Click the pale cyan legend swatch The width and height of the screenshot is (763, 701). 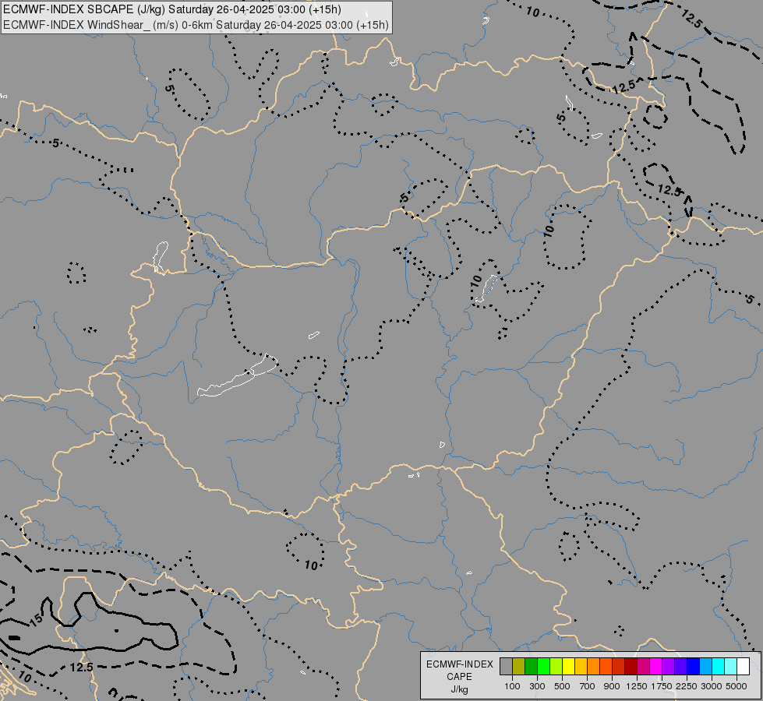pos(731,667)
